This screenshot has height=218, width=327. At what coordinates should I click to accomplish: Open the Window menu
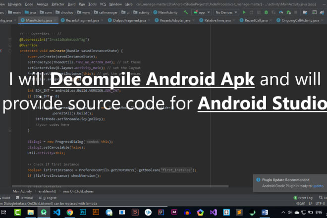[x=115, y=4]
